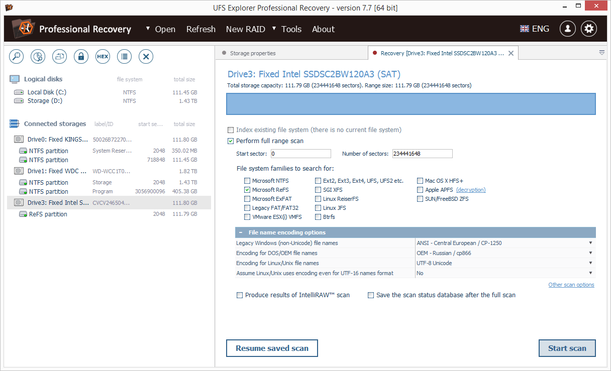
Task: Enable Apple APFS checkbox
Action: 420,190
